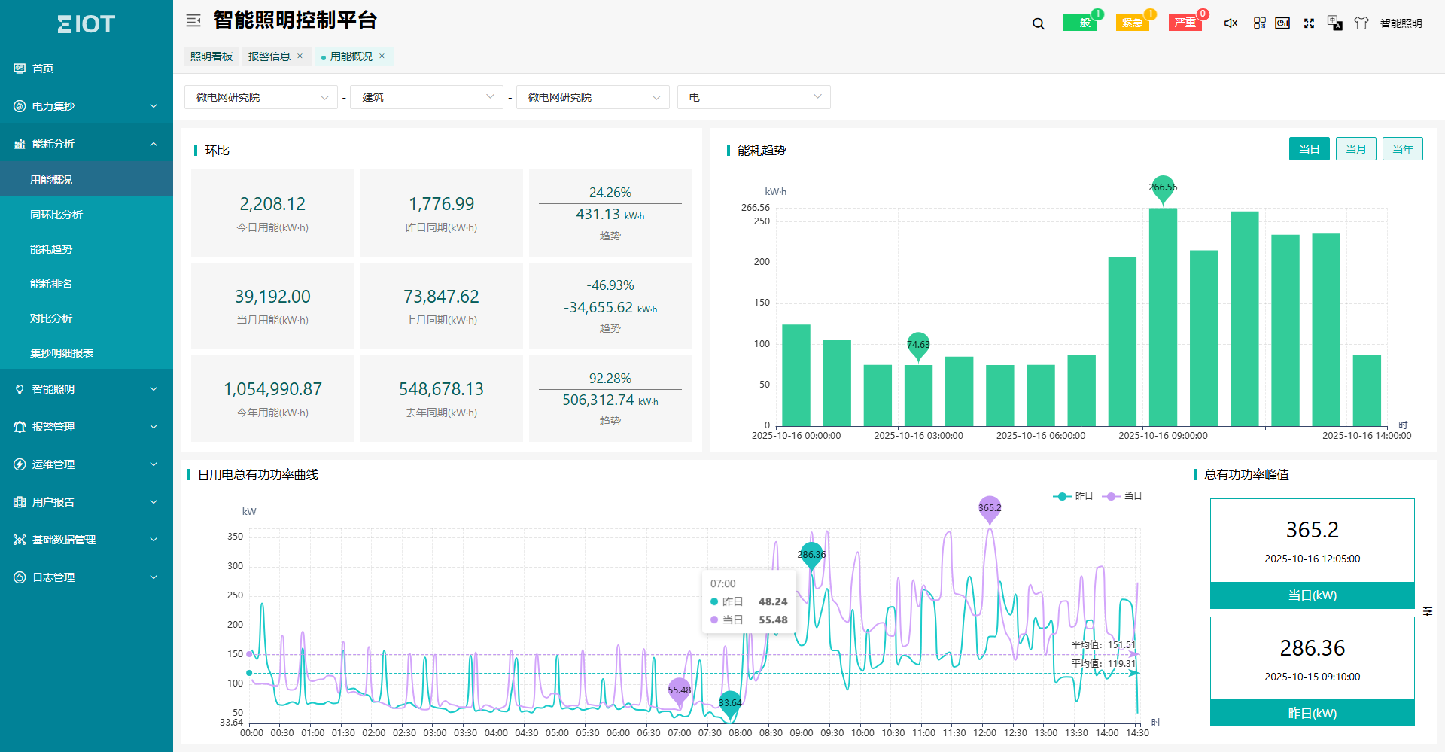The image size is (1445, 752).
Task: Expand the 智能照明 sidebar menu
Action: [87, 389]
